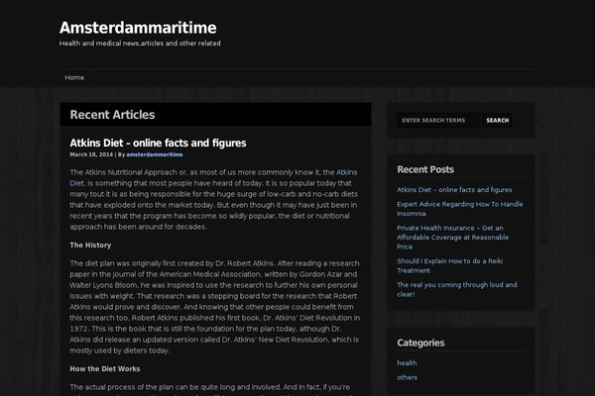The width and height of the screenshot is (595, 396).
Task: Click the SEARCH button
Action: click(498, 121)
